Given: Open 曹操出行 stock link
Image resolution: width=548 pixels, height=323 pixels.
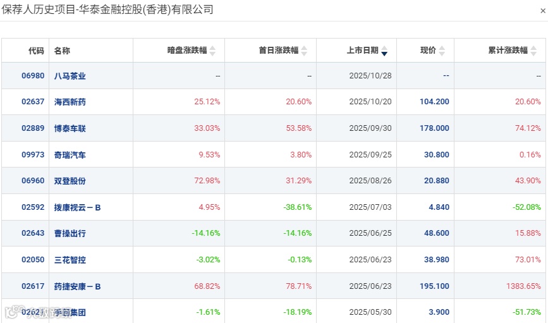Looking at the screenshot, I should coord(70,233).
